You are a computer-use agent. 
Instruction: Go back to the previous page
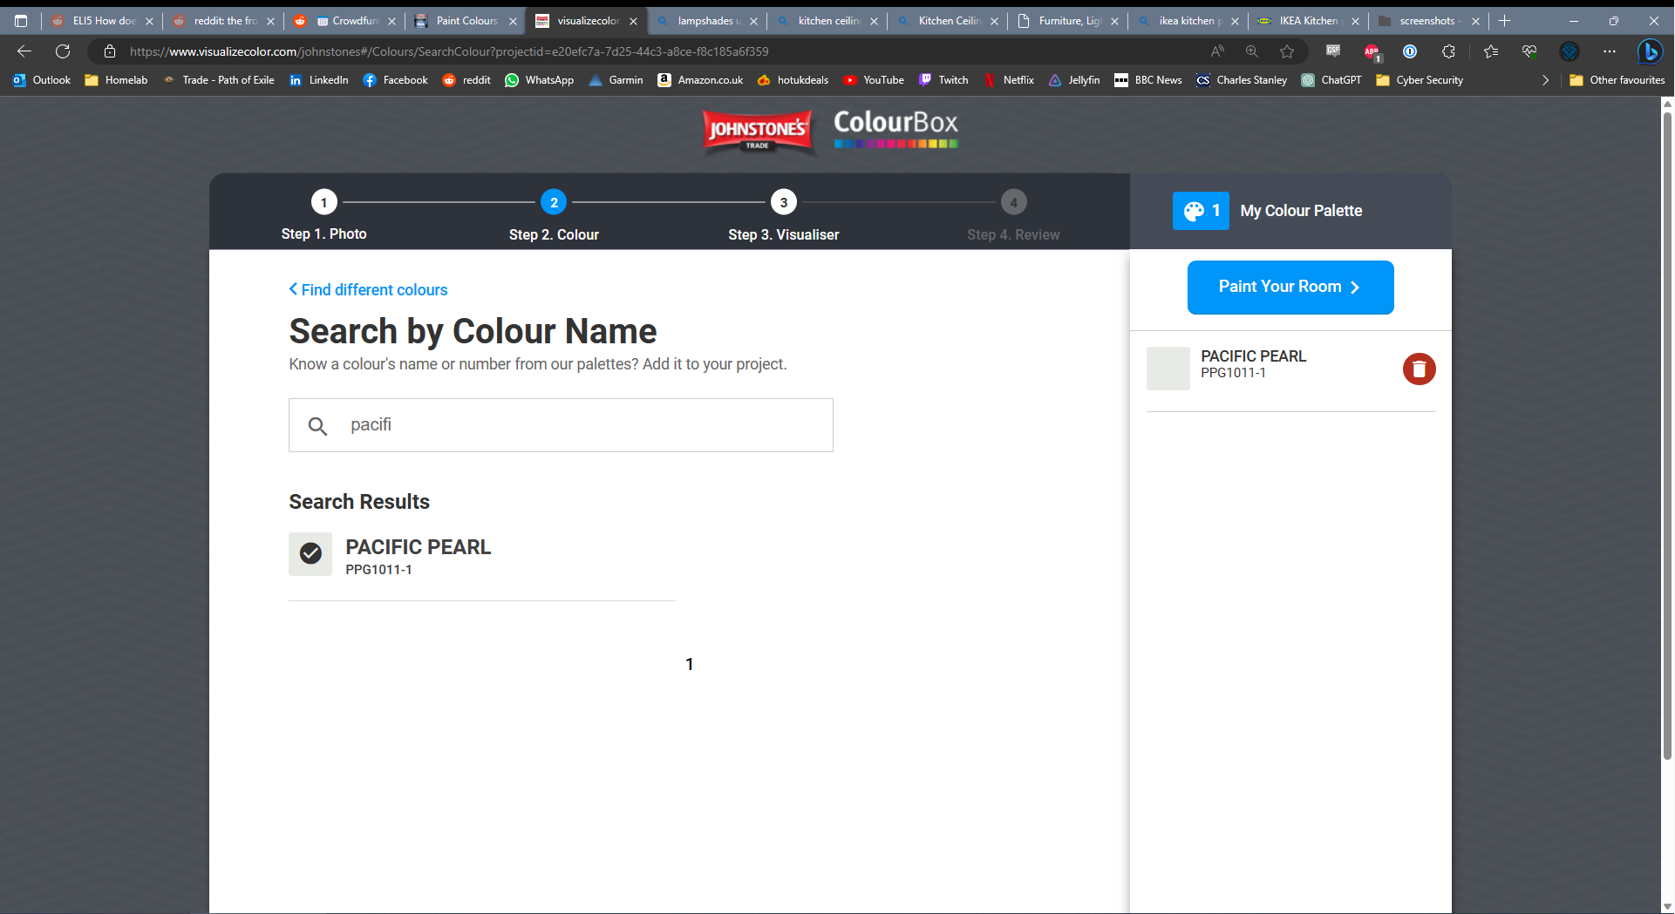24,51
